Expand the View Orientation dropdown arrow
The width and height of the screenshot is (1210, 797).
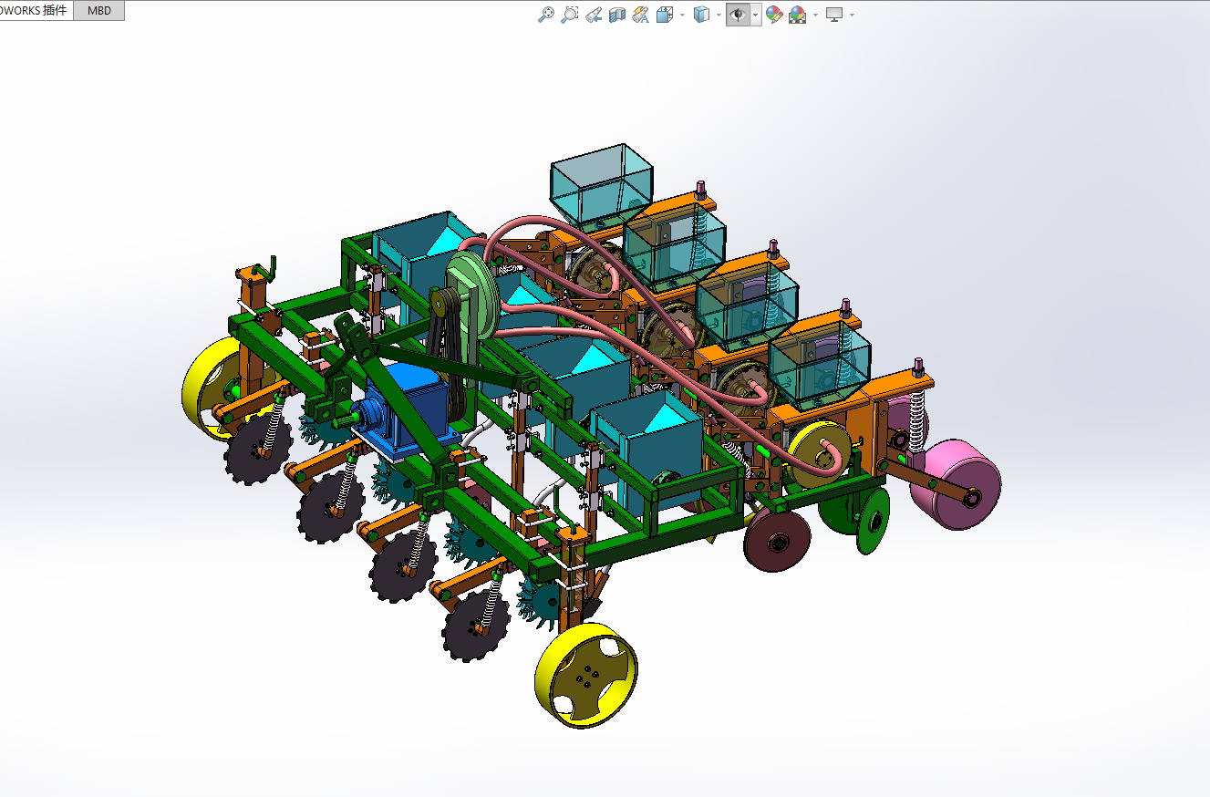[x=682, y=15]
